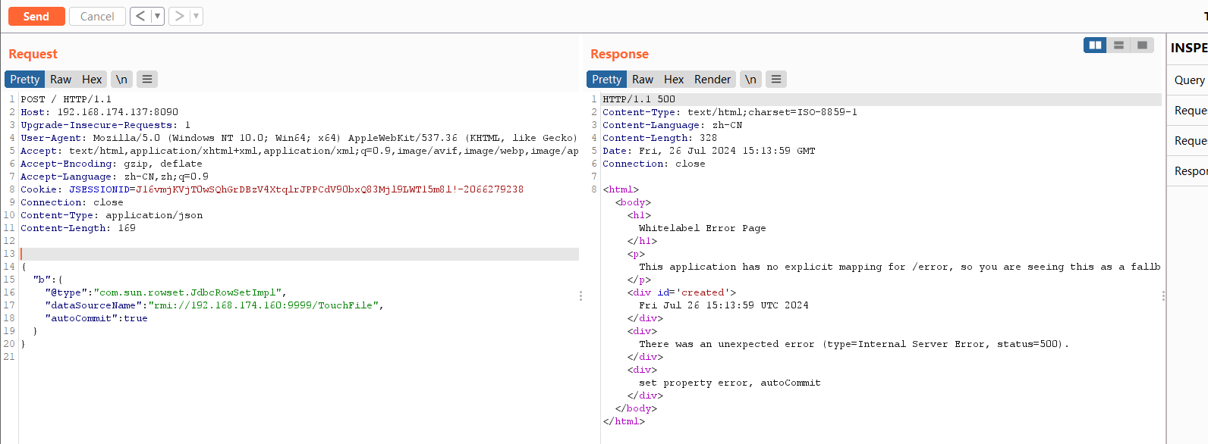Select the Response Pretty tab

(607, 79)
